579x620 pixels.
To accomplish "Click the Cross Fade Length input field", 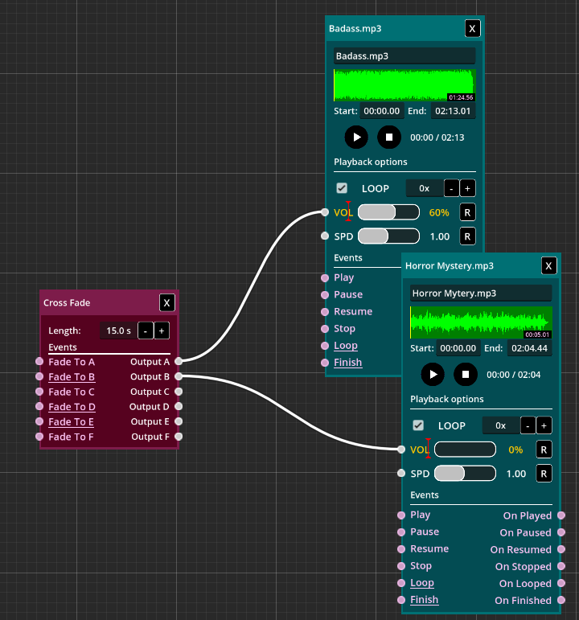I will [x=117, y=331].
